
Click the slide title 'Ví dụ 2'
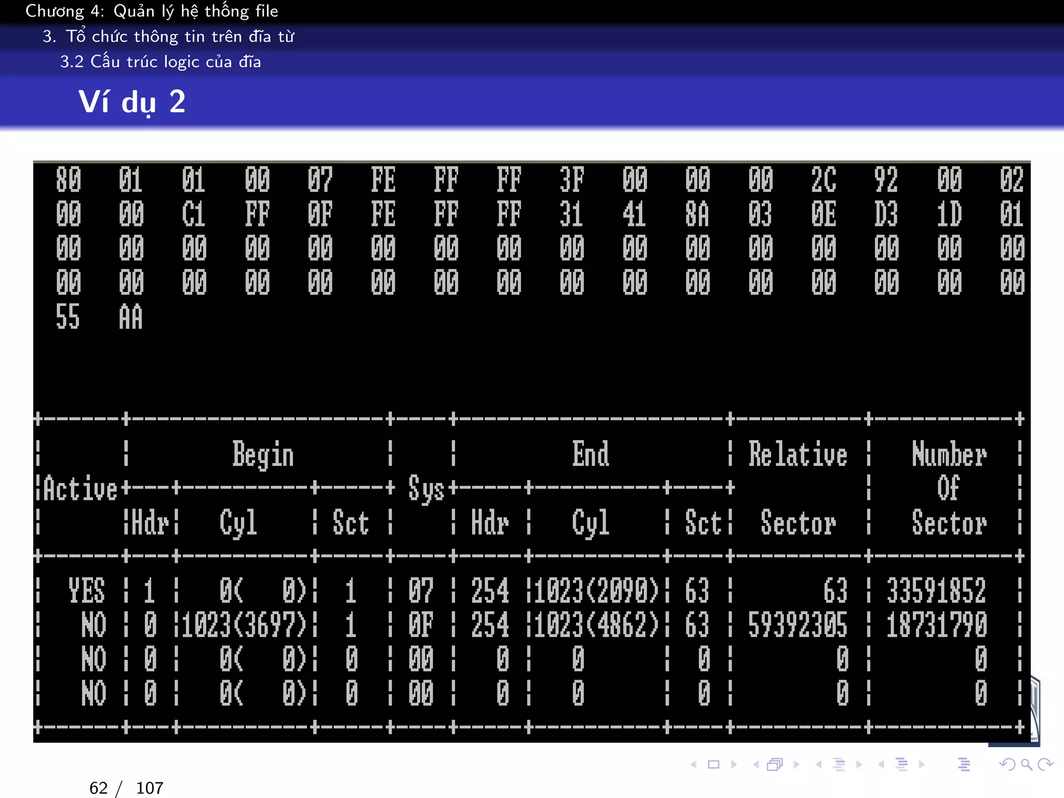[132, 102]
